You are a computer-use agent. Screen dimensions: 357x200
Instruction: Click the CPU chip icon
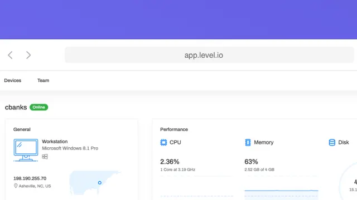pyautogui.click(x=163, y=142)
